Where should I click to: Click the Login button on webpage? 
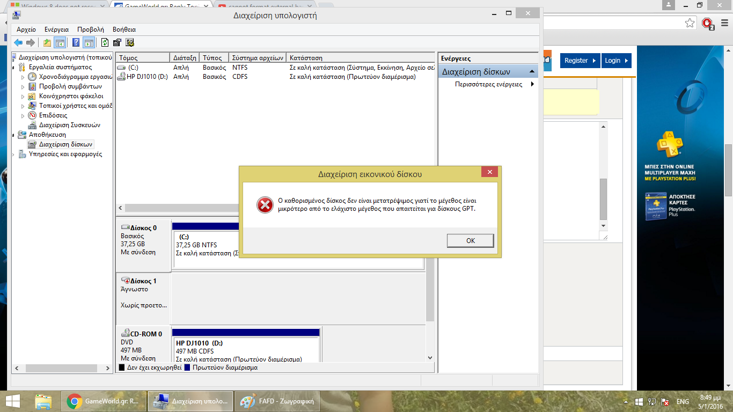pyautogui.click(x=615, y=61)
